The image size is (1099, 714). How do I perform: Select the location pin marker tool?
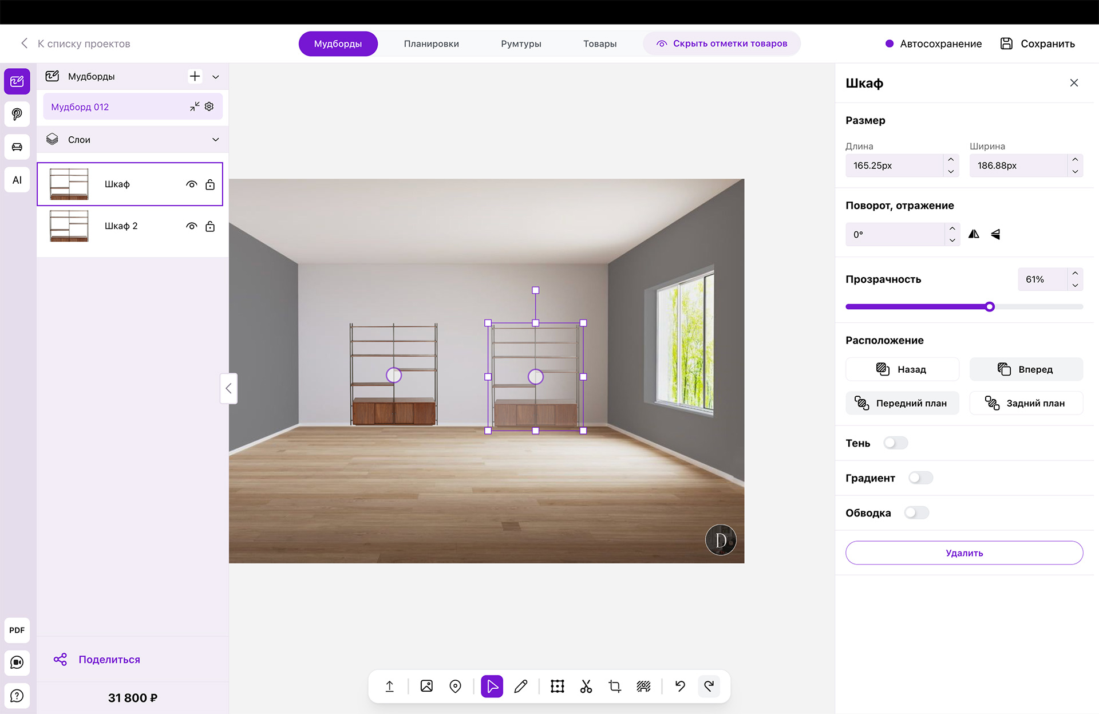point(455,686)
